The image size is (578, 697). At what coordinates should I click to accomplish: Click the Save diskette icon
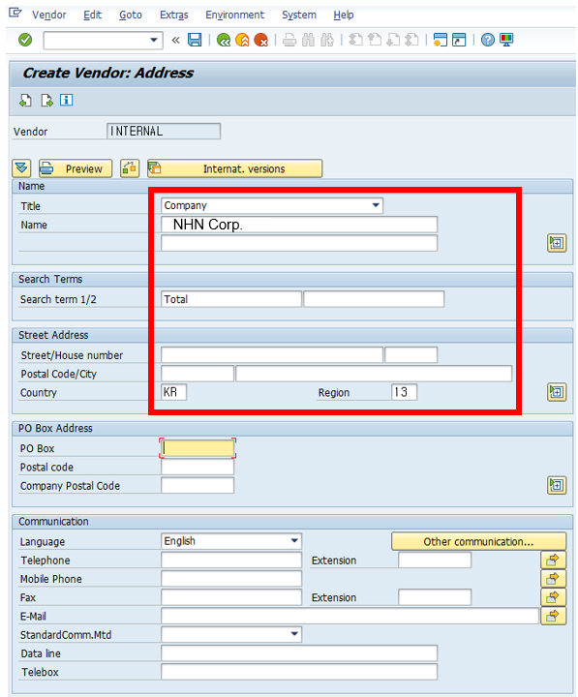tap(195, 40)
